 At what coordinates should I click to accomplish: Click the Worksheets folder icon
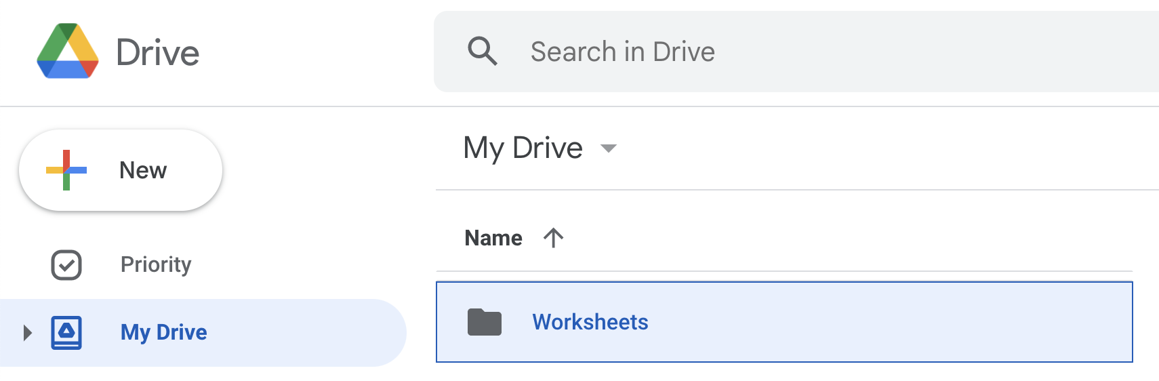click(485, 322)
